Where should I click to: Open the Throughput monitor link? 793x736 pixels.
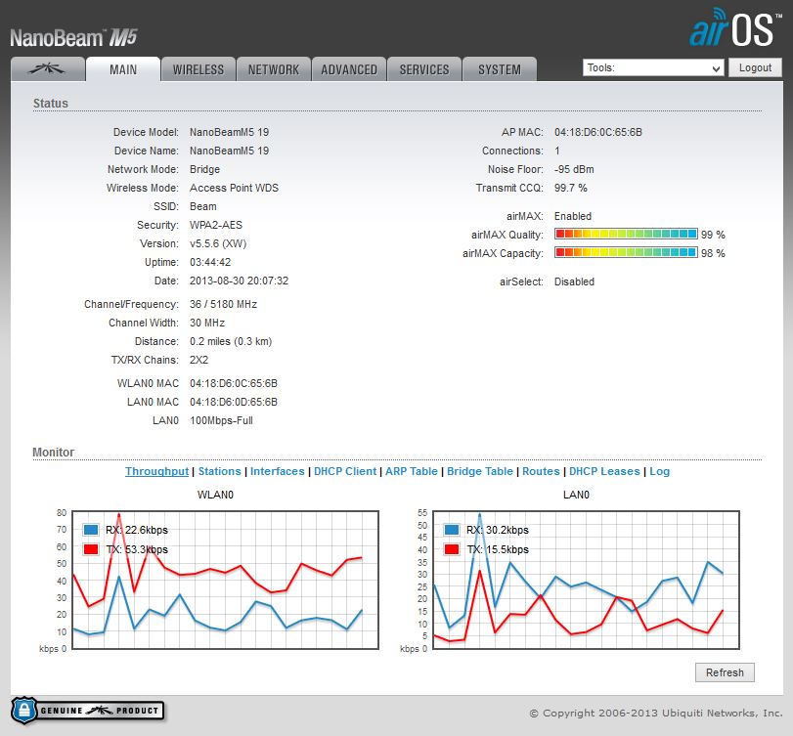156,471
